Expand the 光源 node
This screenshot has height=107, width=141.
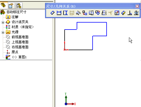[3, 32]
